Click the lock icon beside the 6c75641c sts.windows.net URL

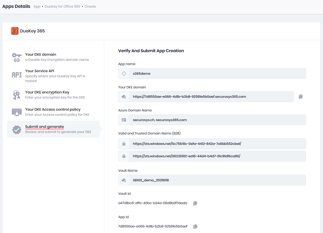pyautogui.click(x=124, y=144)
